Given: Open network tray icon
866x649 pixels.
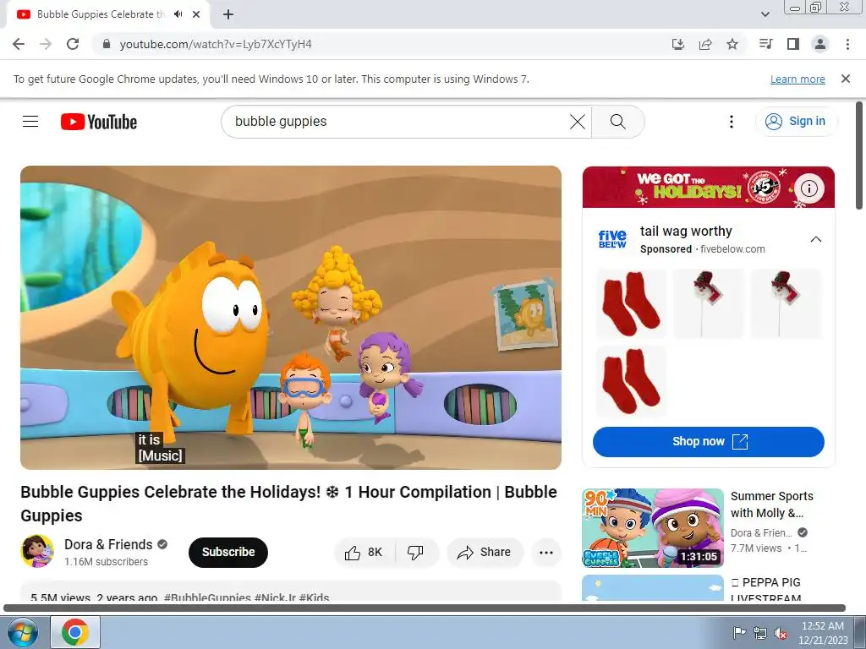Looking at the screenshot, I should pos(760,633).
